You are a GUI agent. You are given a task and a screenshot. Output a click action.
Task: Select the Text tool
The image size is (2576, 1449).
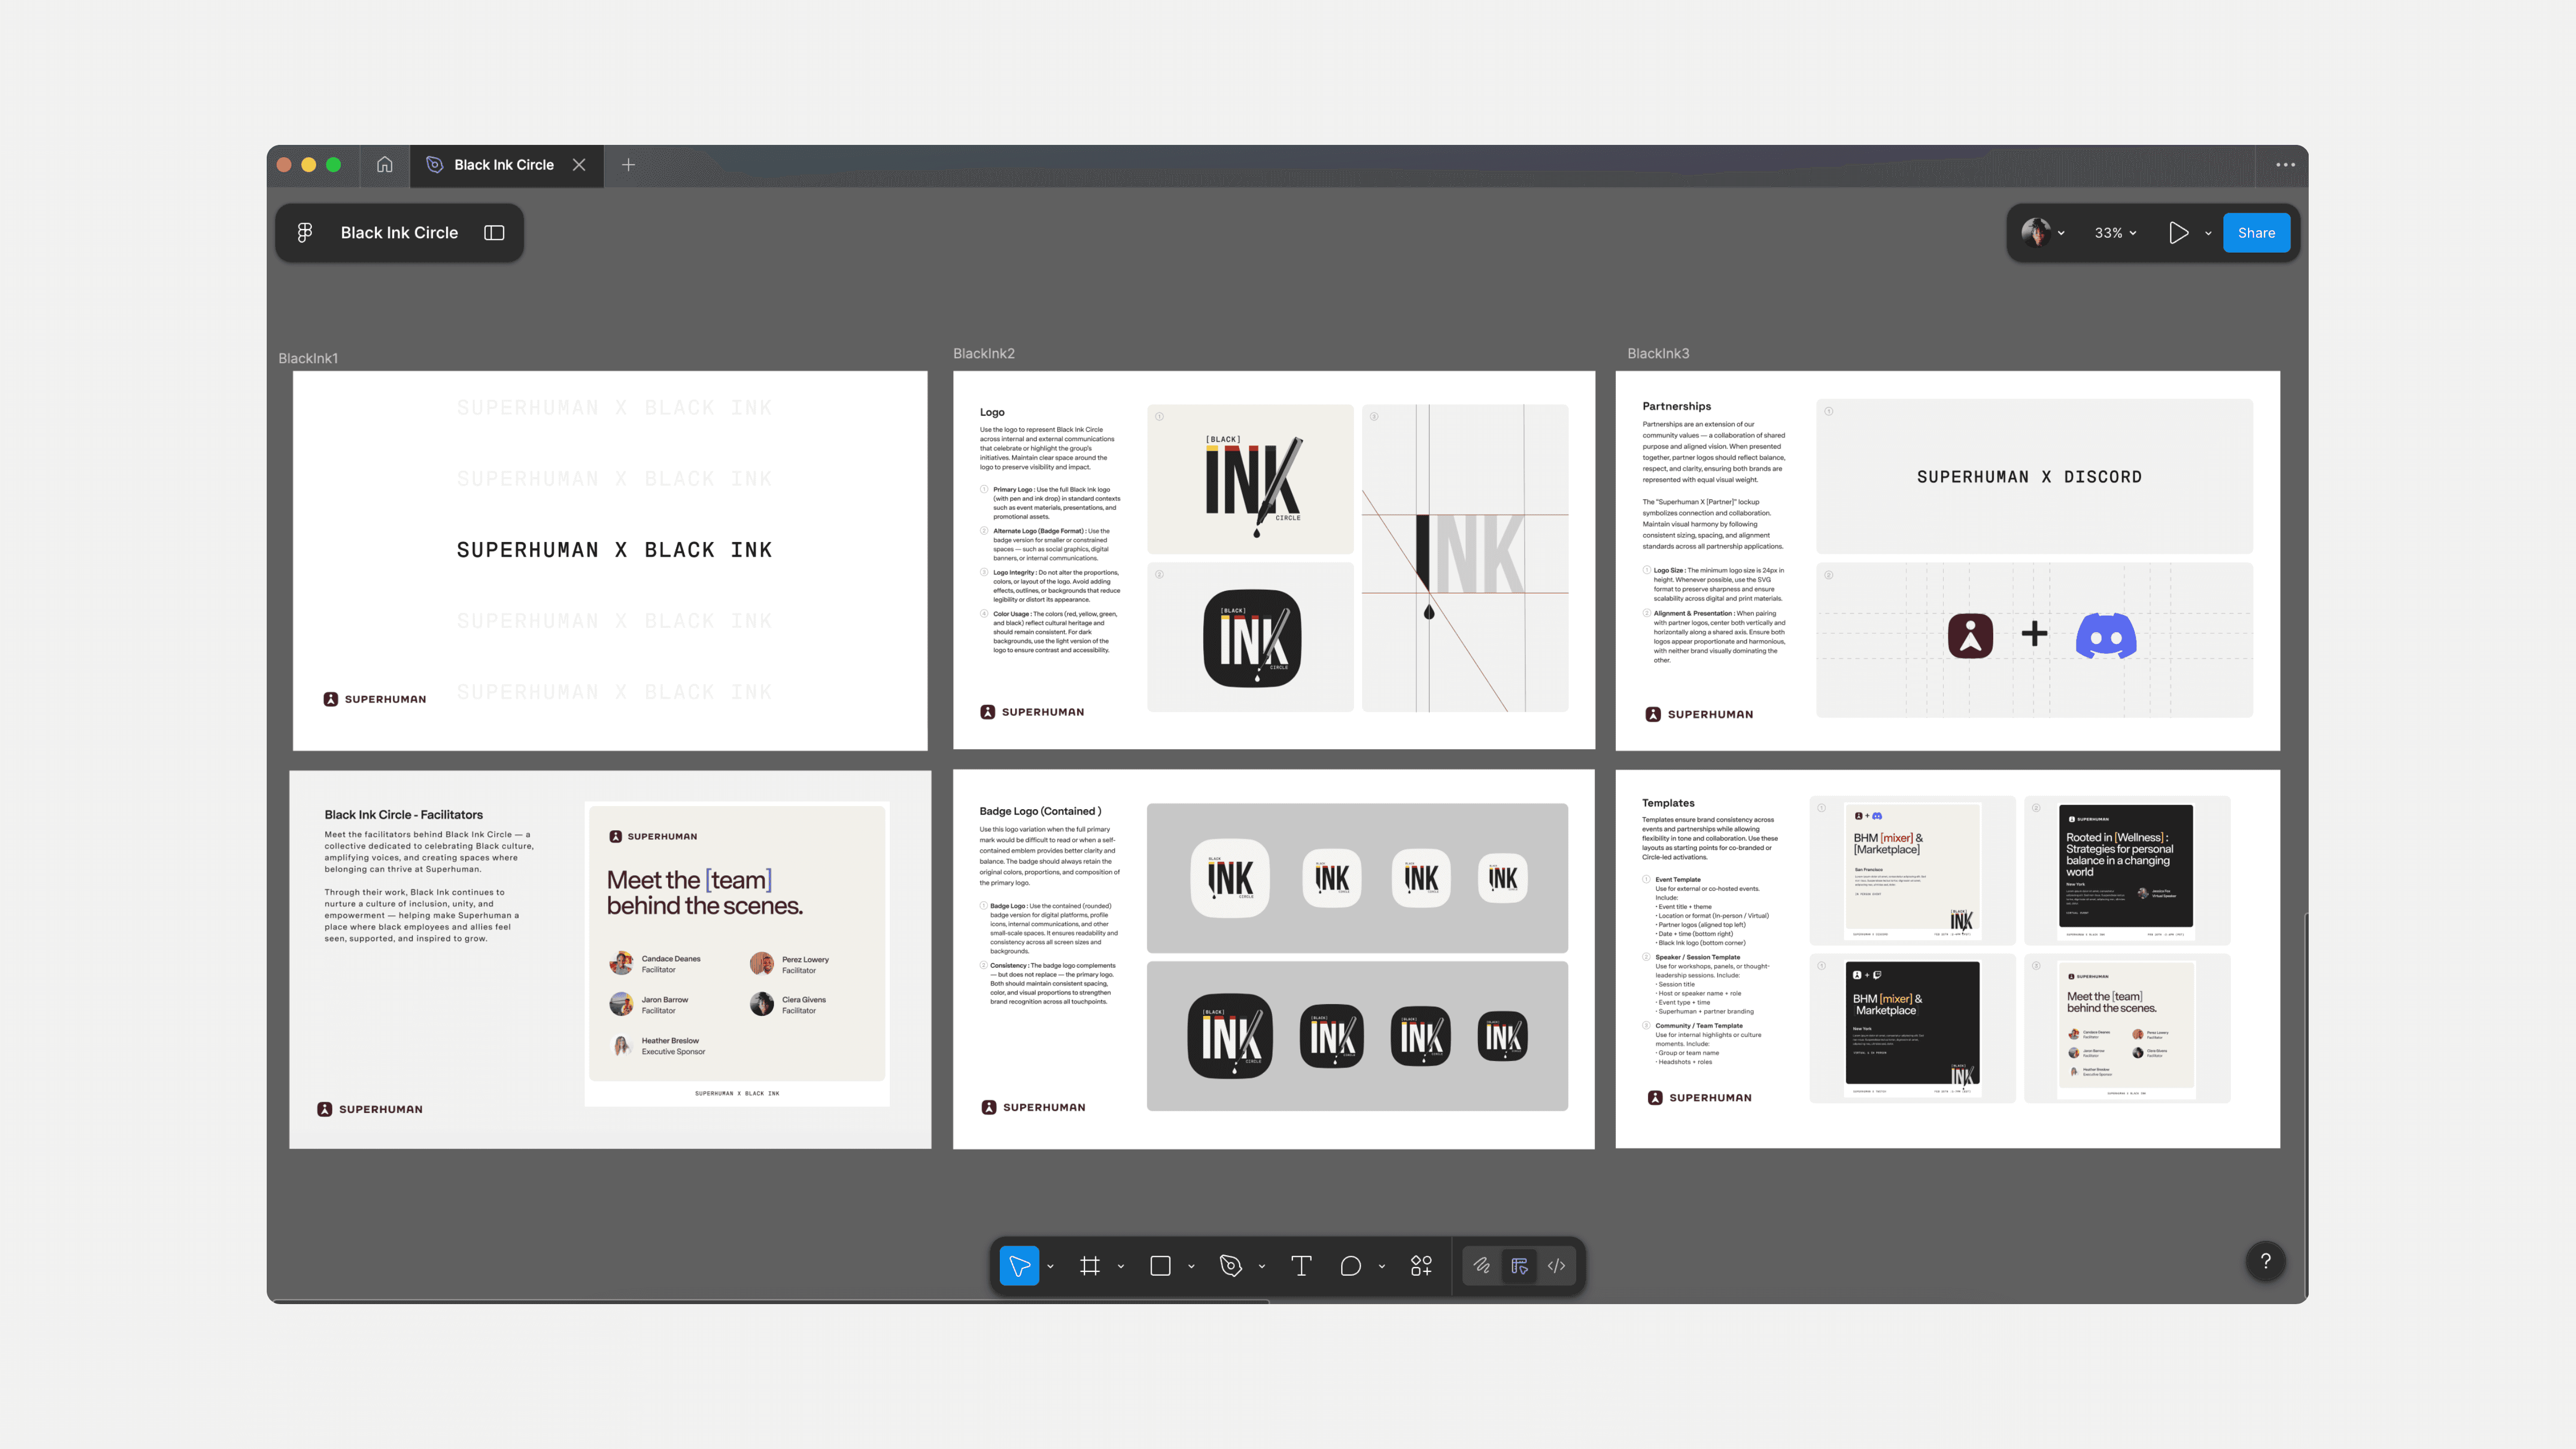point(1301,1266)
